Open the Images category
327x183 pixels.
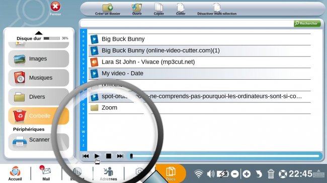(x=39, y=59)
